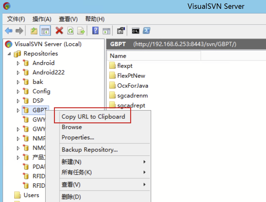Toggle the console tree pane visibility
The width and height of the screenshot is (266, 202).
45,31
